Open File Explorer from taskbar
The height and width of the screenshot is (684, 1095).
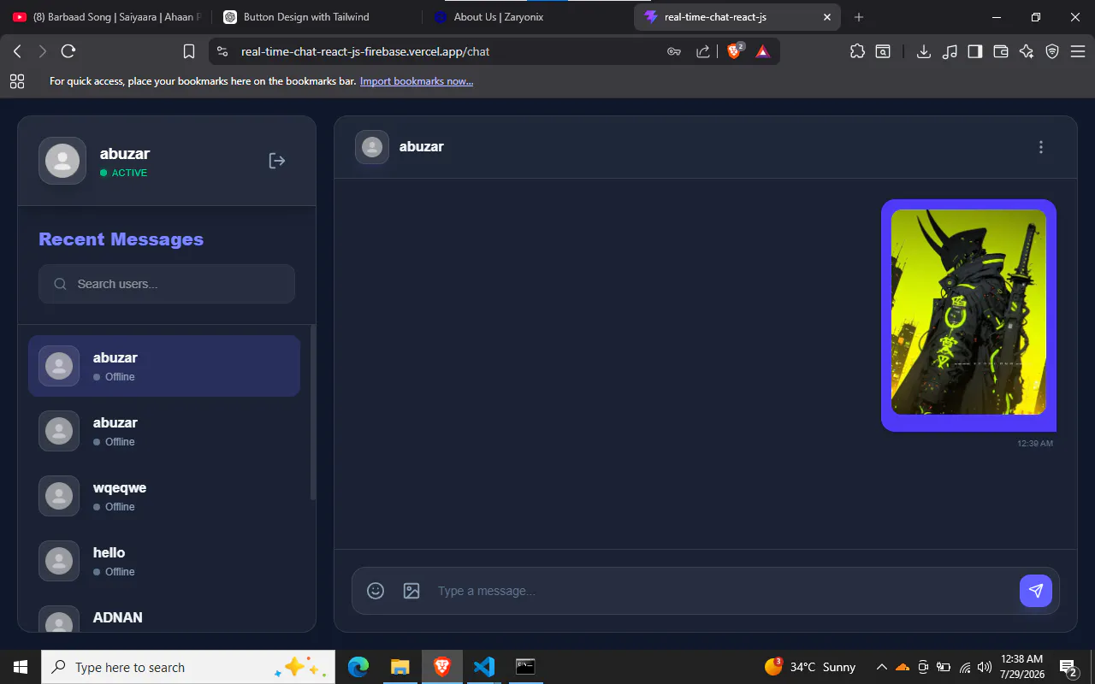[x=400, y=667]
